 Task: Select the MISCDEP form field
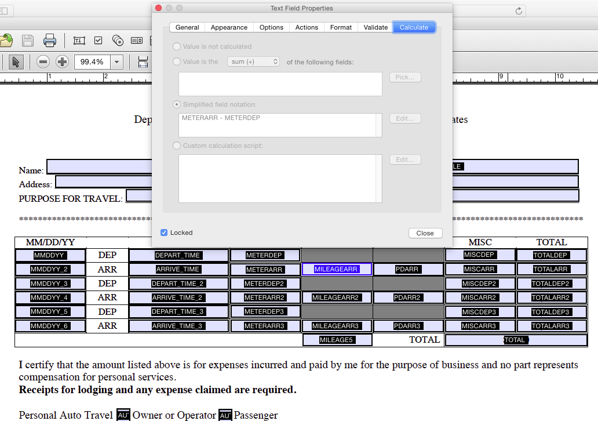pyautogui.click(x=479, y=255)
